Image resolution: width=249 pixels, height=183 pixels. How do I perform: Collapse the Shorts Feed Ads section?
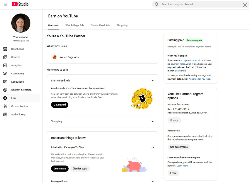click(x=153, y=81)
